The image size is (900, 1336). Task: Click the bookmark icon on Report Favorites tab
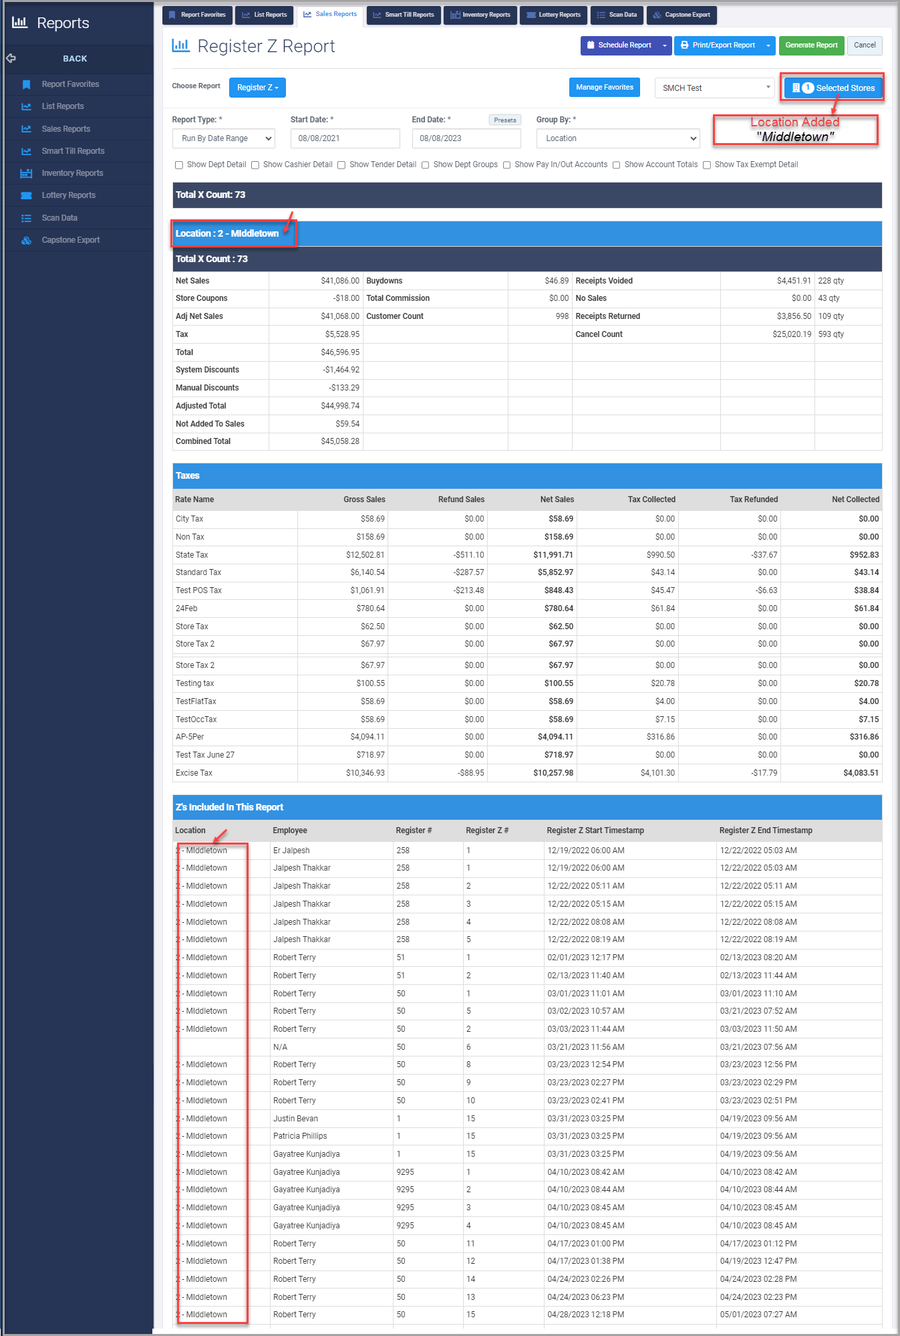click(172, 15)
